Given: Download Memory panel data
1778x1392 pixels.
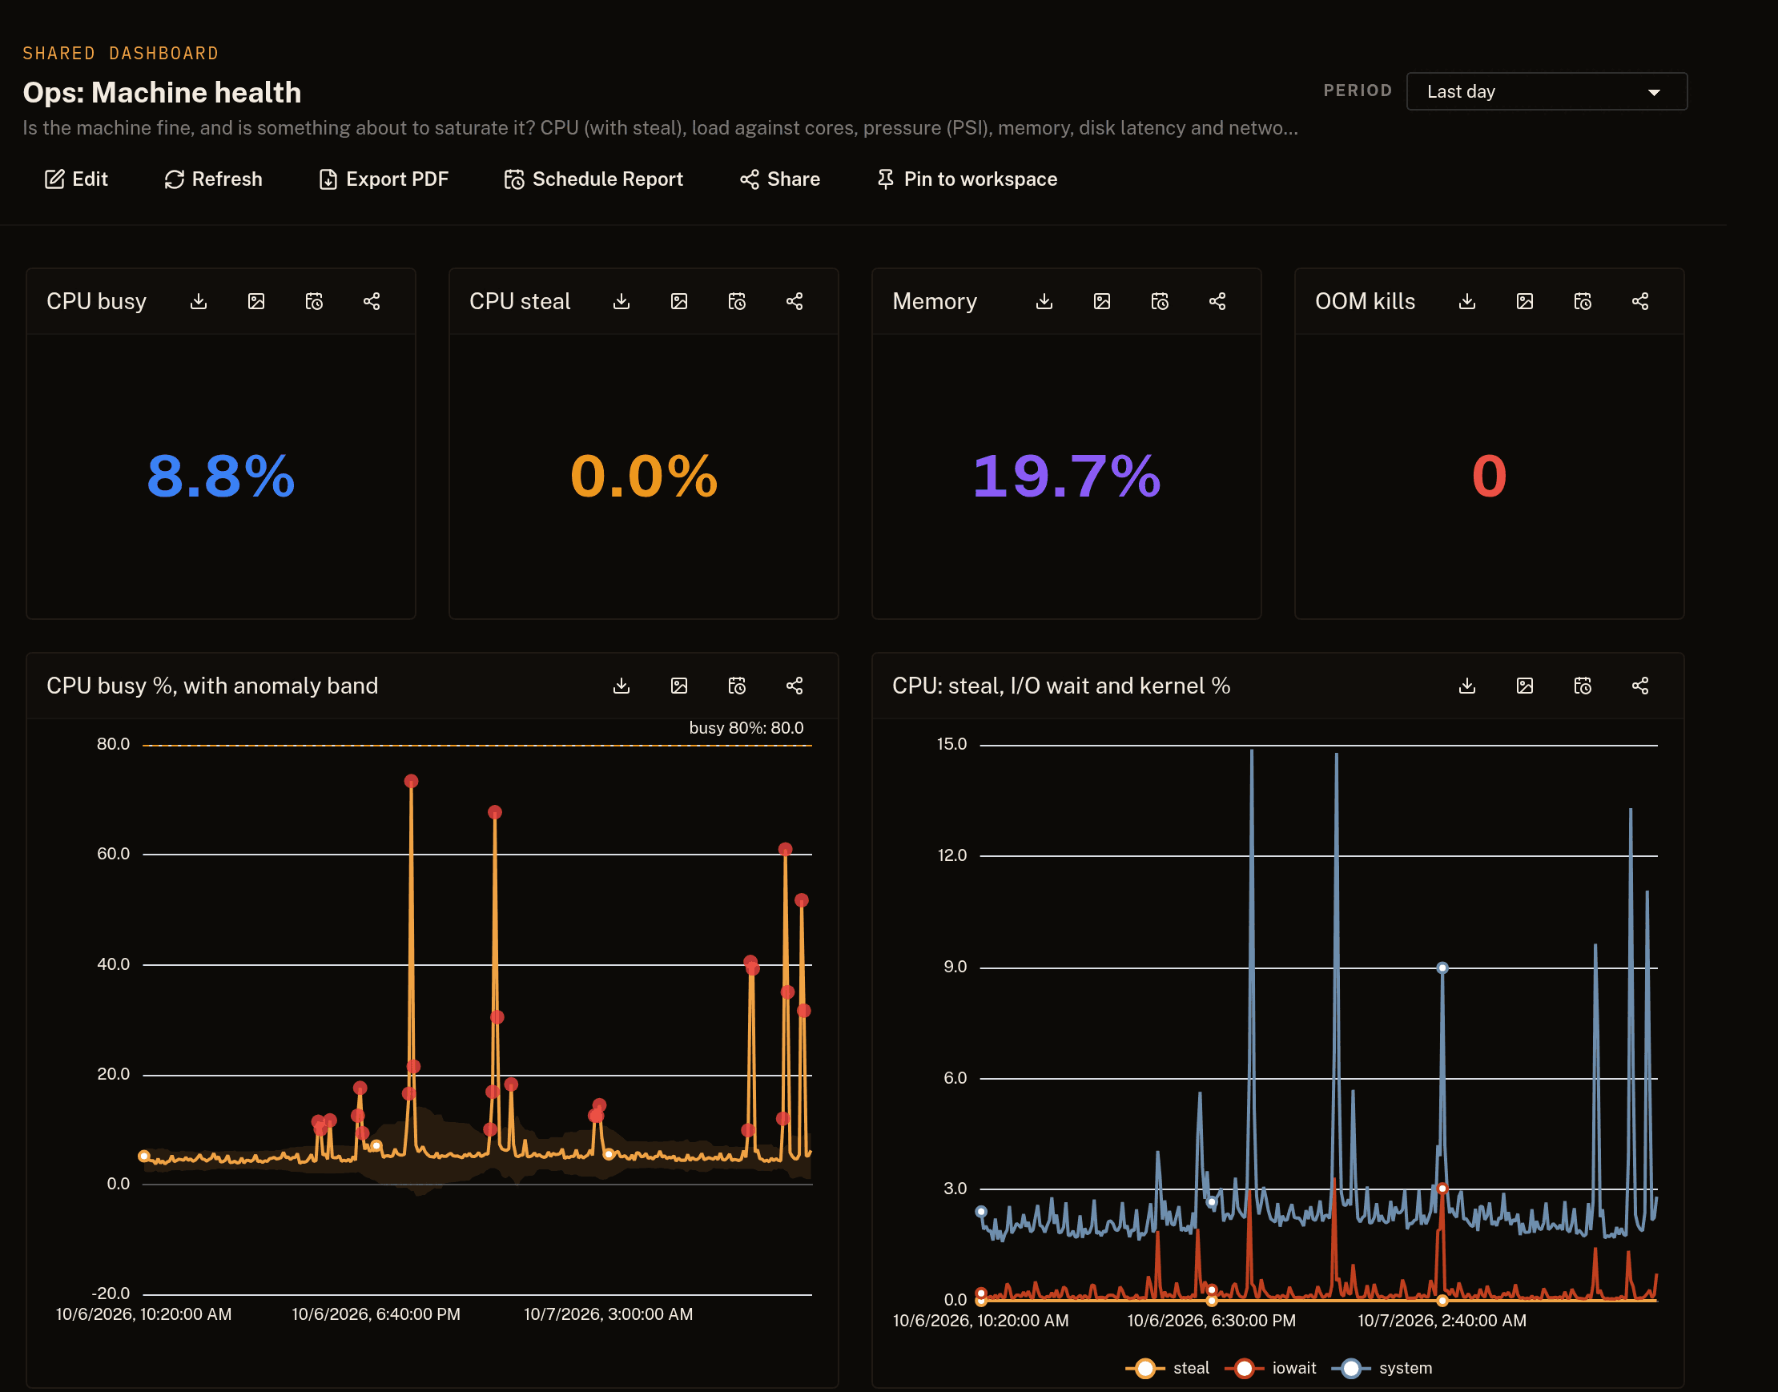Looking at the screenshot, I should (x=1044, y=301).
